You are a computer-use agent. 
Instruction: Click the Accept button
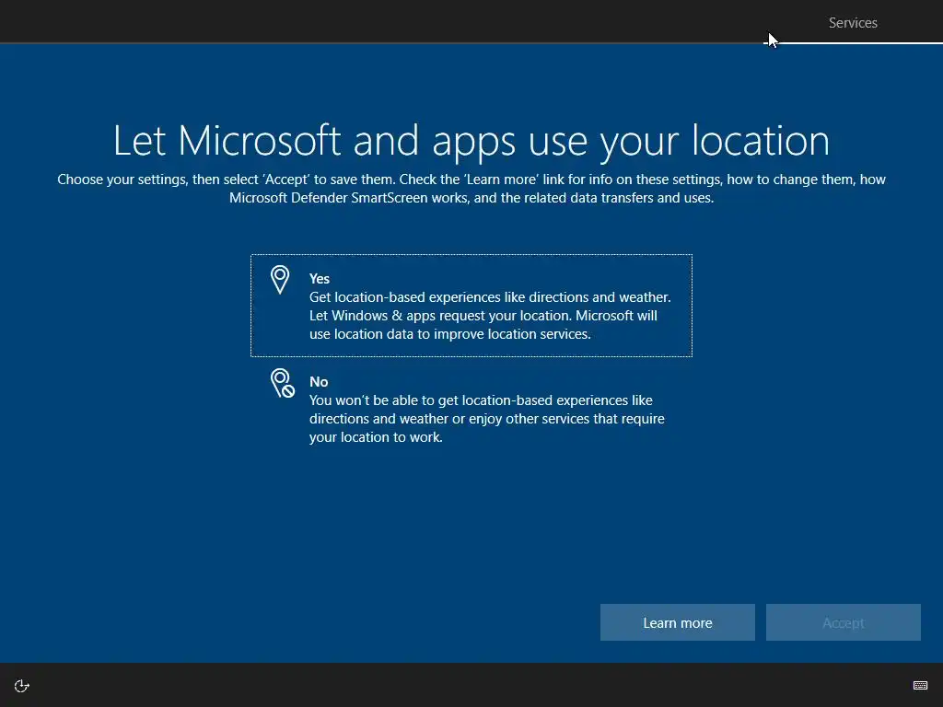pyautogui.click(x=844, y=622)
